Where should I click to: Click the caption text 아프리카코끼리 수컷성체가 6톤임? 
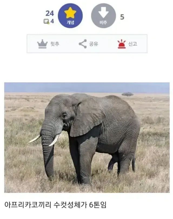coord(55,205)
